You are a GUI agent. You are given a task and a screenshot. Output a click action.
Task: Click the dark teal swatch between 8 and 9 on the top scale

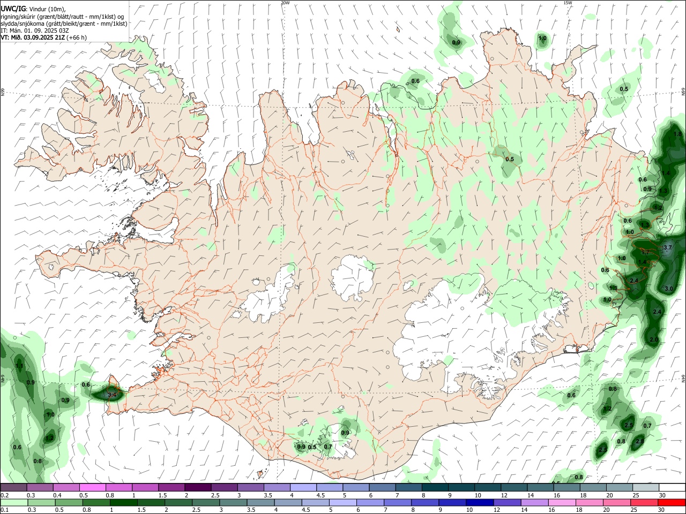[x=434, y=488]
